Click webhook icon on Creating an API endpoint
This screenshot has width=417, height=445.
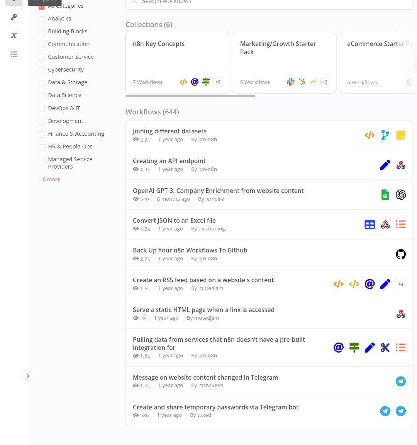pyautogui.click(x=401, y=165)
